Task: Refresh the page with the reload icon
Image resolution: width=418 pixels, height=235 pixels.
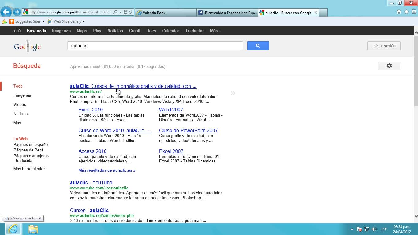Action: [130, 12]
